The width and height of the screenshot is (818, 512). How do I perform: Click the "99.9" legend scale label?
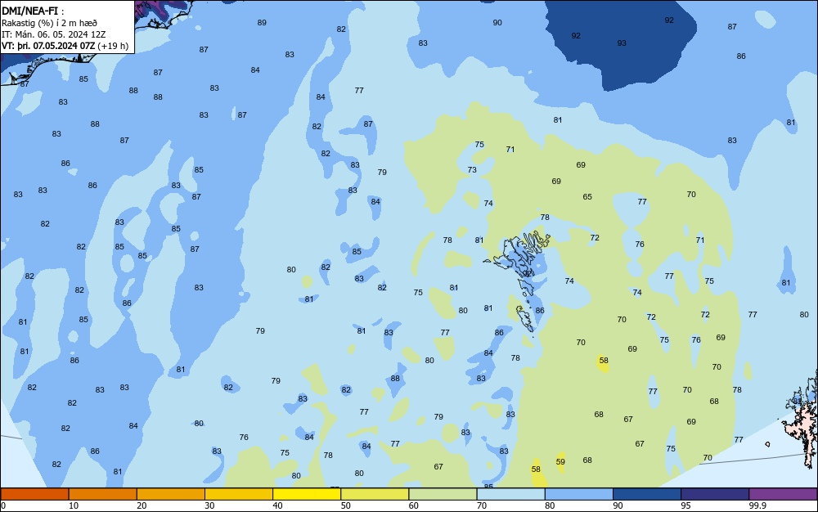[757, 505]
